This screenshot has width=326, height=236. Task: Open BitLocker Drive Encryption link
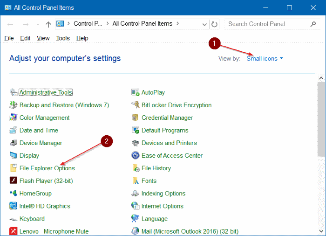177,105
